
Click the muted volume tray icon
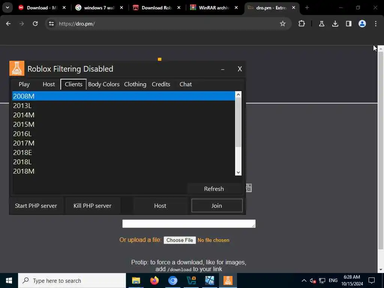(x=313, y=280)
